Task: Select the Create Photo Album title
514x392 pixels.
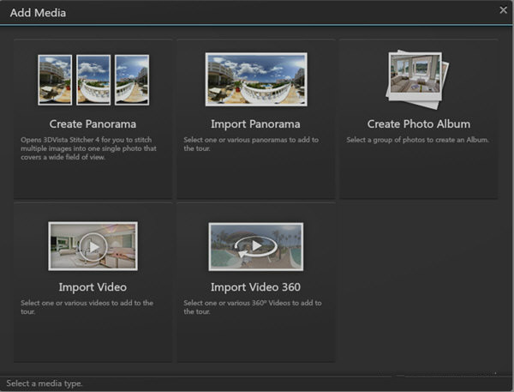Action: pos(418,124)
